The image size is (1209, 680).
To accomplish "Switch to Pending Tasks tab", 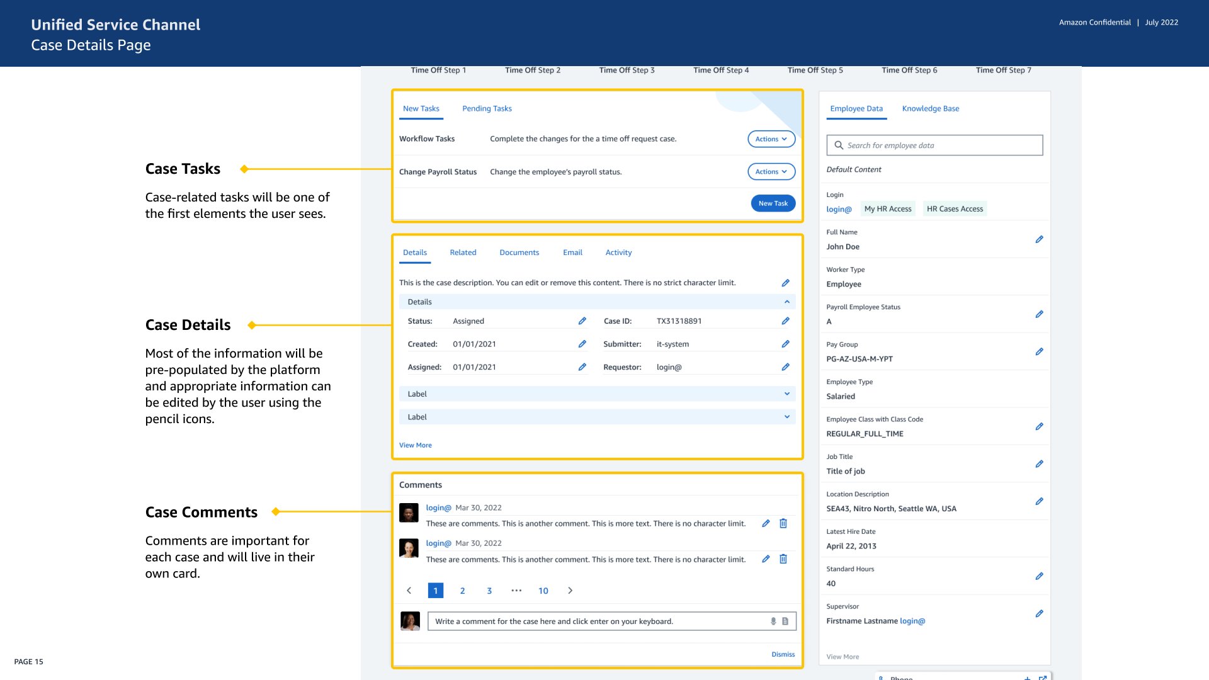I will [487, 108].
